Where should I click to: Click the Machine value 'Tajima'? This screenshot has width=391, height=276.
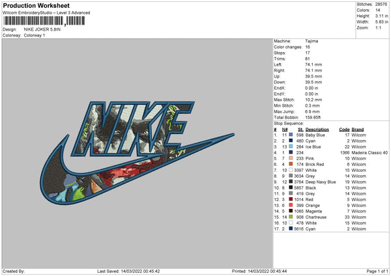311,41
